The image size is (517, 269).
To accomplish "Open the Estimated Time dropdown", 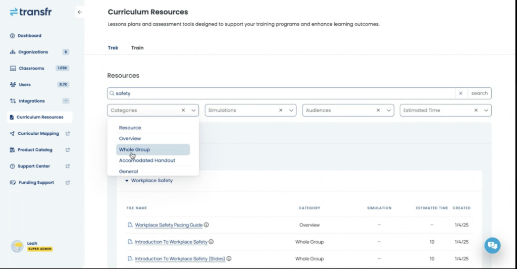I will [x=486, y=110].
